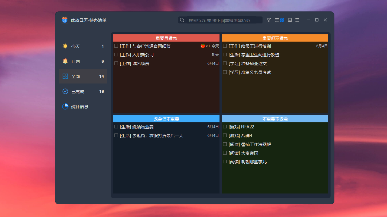Click the calendar app logo icon
The width and height of the screenshot is (387, 217).
[65, 20]
